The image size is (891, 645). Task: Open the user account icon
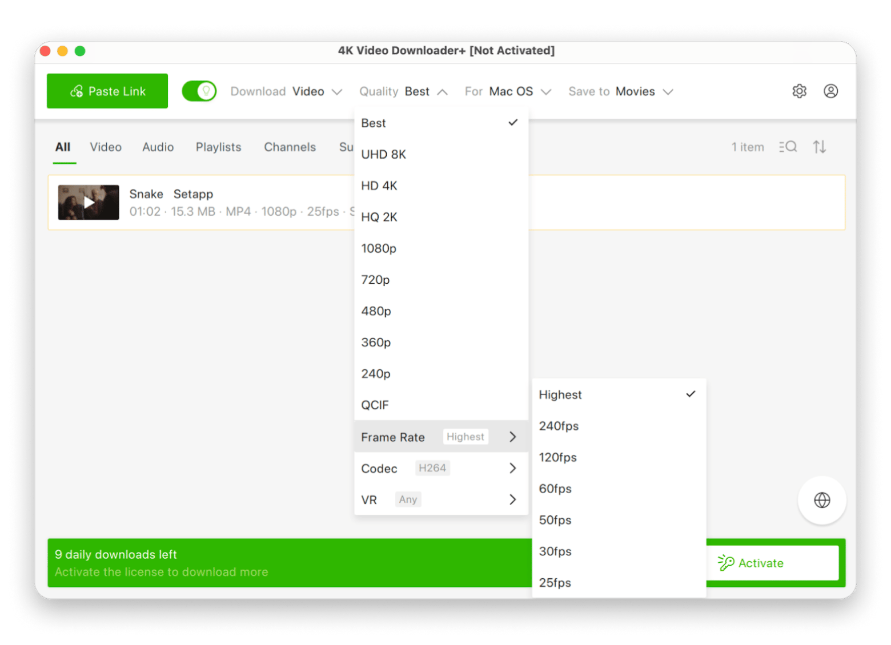coord(830,91)
